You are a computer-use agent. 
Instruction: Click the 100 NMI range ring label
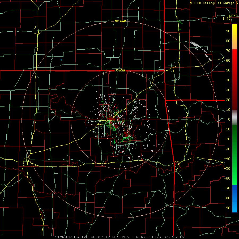[120, 21]
